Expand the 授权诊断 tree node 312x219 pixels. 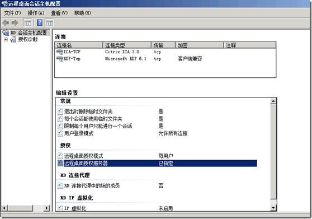6,39
